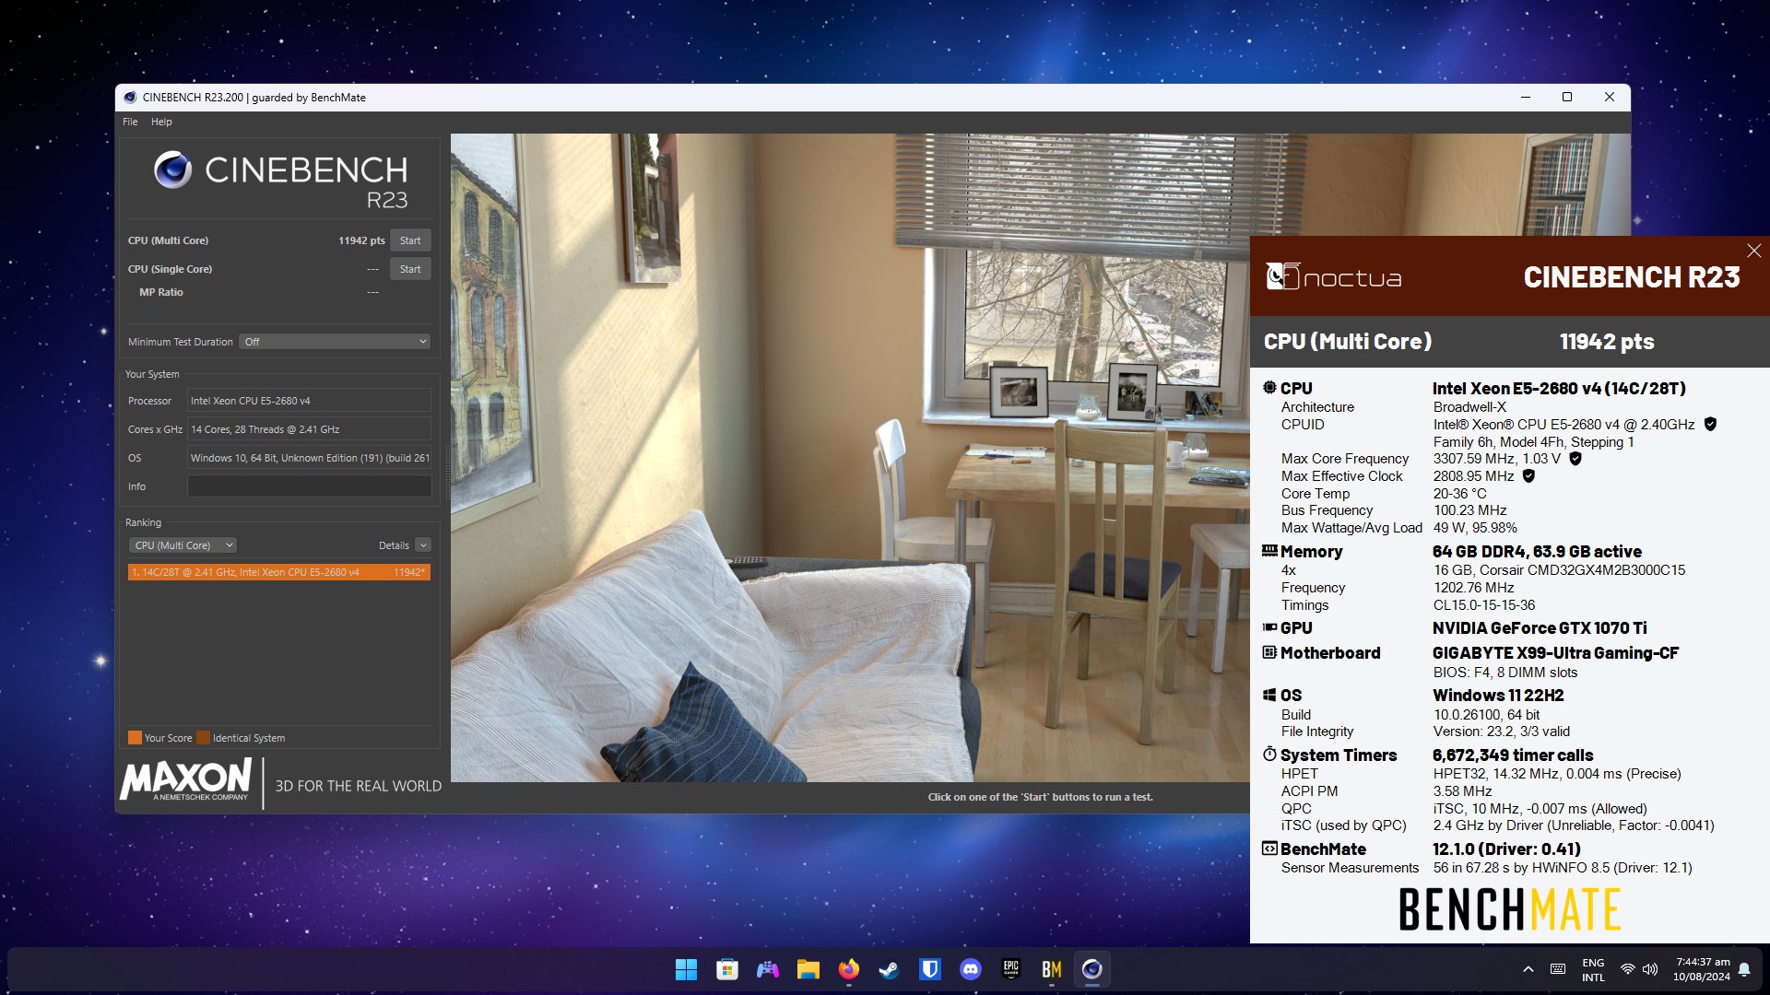The height and width of the screenshot is (995, 1770).
Task: Start the CPU Multi Core test
Action: pyautogui.click(x=410, y=240)
